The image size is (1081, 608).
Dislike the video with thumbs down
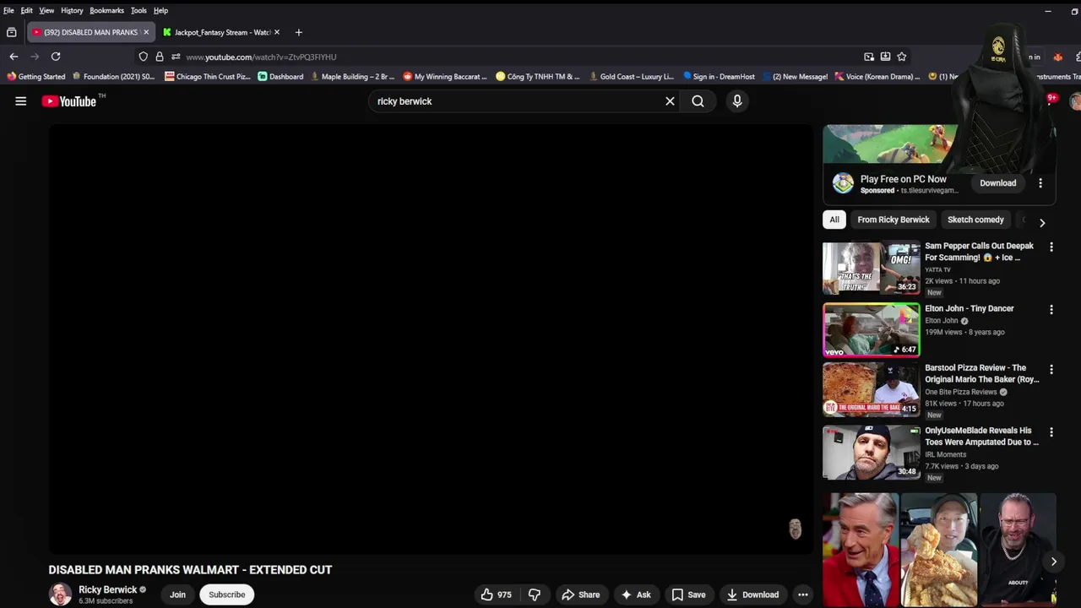tap(535, 594)
